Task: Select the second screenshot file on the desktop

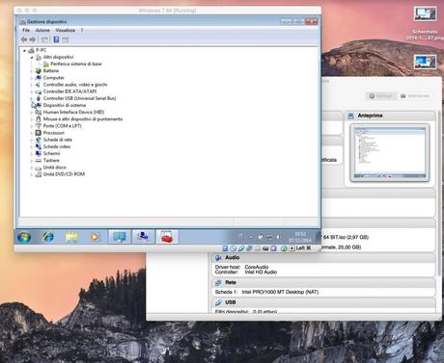Action: (425, 62)
